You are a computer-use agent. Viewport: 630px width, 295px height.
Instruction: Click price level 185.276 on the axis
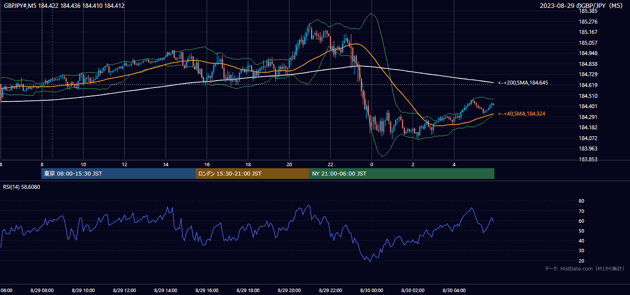point(588,22)
